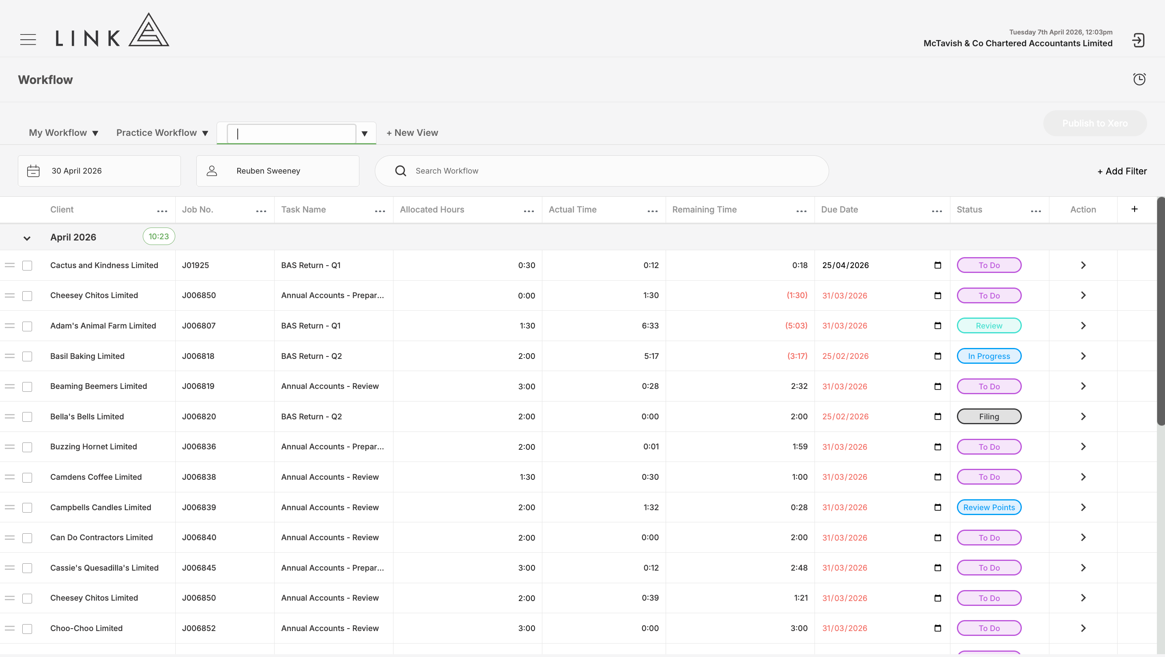
Task: Tick checkbox for Cheesey Chitos J006850 Prepar row
Action: coord(27,296)
